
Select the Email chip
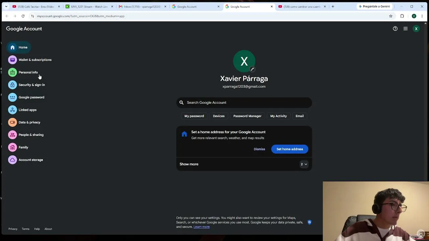pyautogui.click(x=300, y=116)
